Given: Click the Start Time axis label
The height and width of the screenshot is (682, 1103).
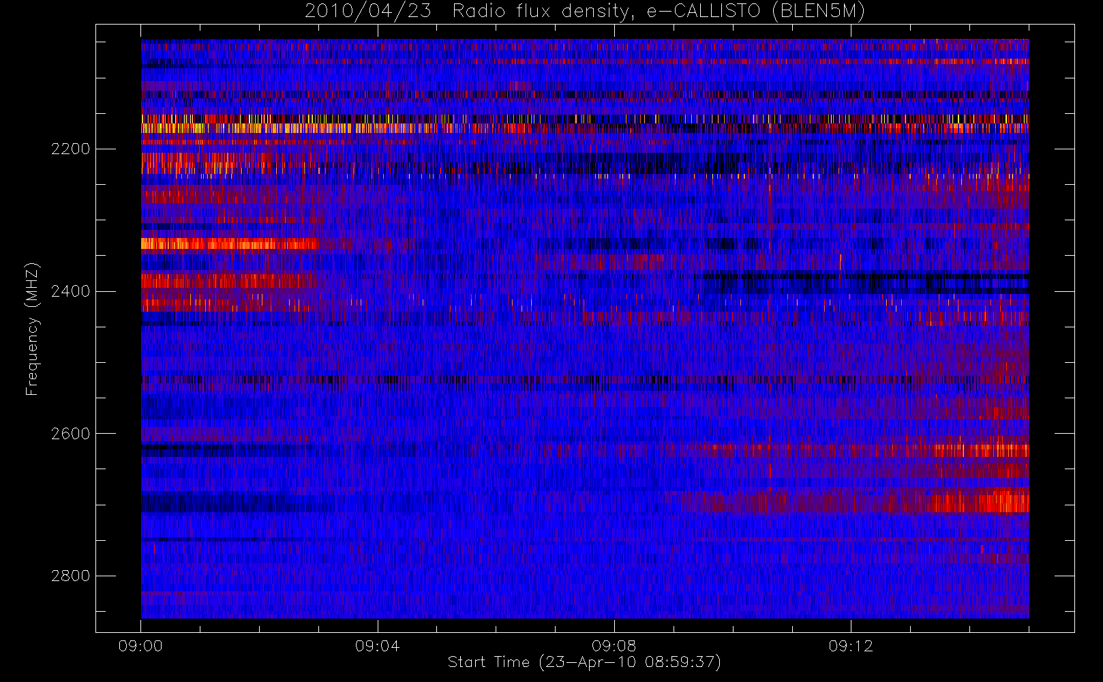Looking at the screenshot, I should pyautogui.click(x=584, y=662).
